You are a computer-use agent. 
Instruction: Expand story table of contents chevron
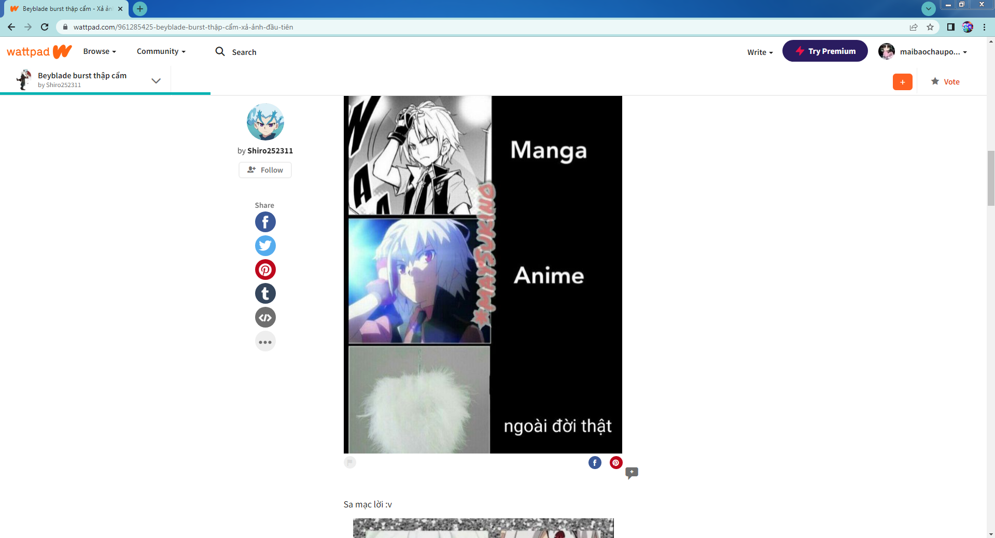pos(156,81)
